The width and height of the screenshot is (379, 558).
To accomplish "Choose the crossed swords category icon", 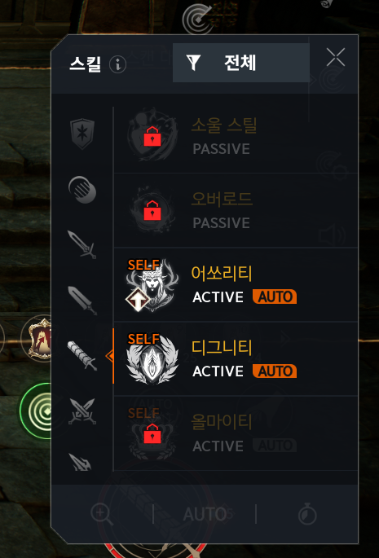I will [x=82, y=411].
